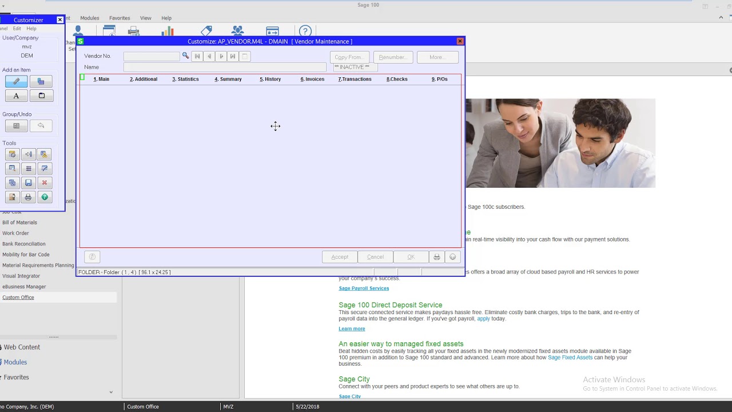
Task: Click the Vendor No. input field
Action: [152, 56]
